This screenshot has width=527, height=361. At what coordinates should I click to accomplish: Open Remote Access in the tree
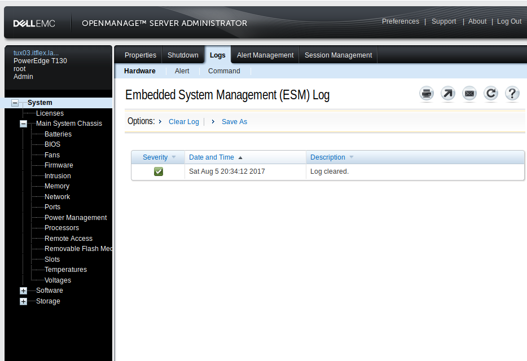pos(69,238)
